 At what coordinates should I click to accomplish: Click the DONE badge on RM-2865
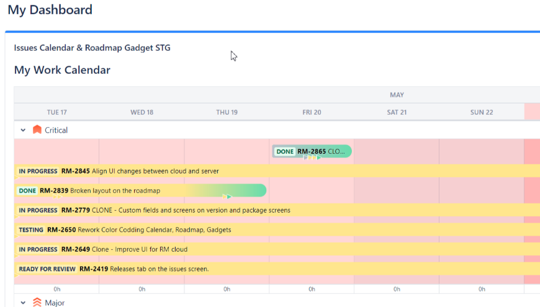click(x=285, y=151)
